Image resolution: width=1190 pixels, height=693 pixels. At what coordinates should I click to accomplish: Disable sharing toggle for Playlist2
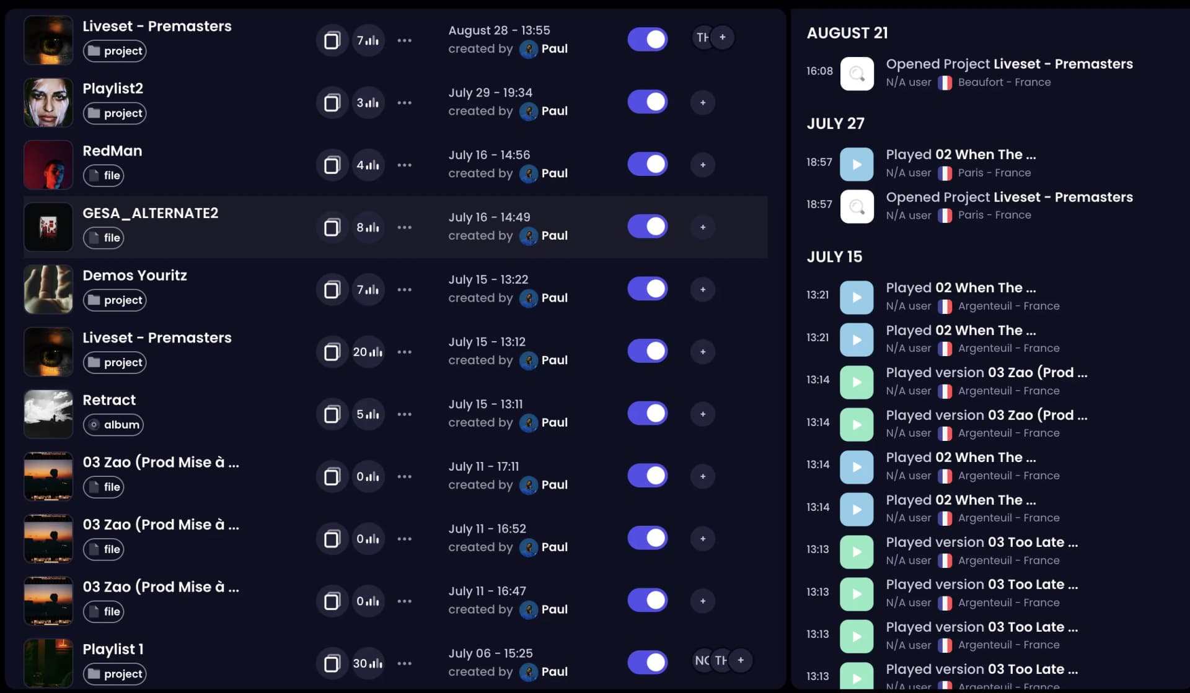pyautogui.click(x=647, y=102)
